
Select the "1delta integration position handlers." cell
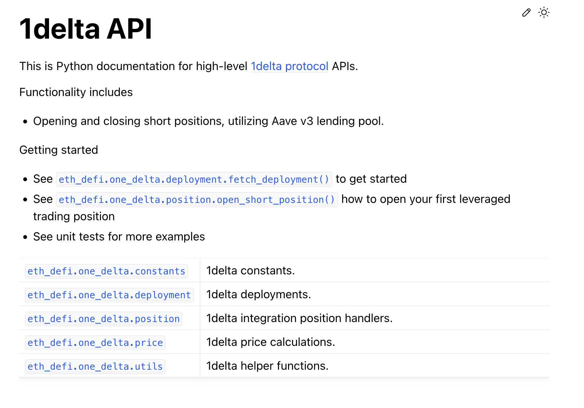pos(299,318)
